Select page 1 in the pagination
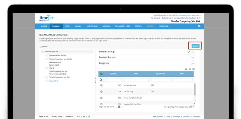Viewport: 241px width, 119px height. (119, 107)
